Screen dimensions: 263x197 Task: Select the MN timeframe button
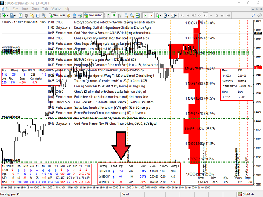(x=228, y=16)
